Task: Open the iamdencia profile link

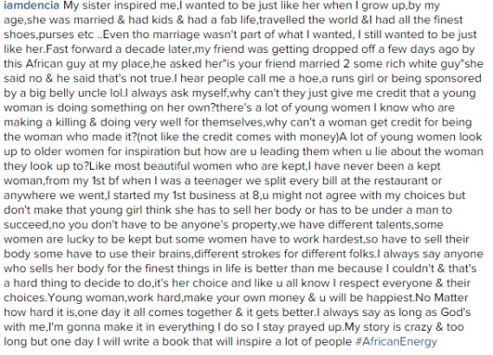Action: coord(31,5)
